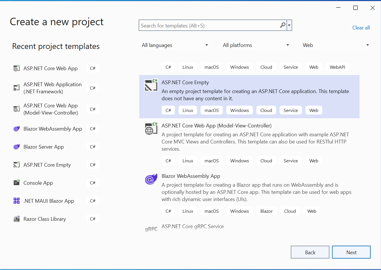This screenshot has width=381, height=270.
Task: Click the WebAPI tag in the top tag row
Action: tap(337, 67)
